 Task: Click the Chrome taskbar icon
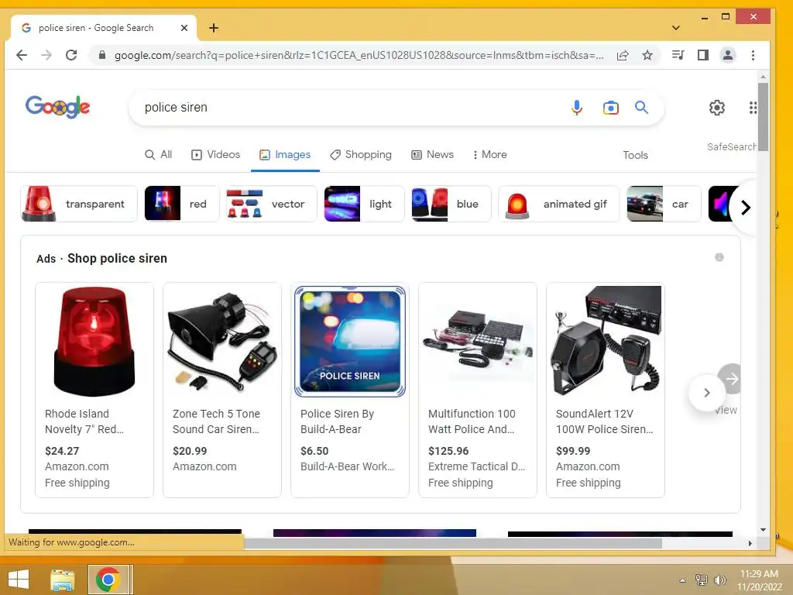108,580
